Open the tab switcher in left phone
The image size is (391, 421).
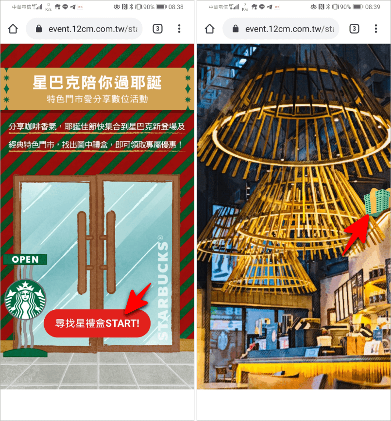point(158,29)
